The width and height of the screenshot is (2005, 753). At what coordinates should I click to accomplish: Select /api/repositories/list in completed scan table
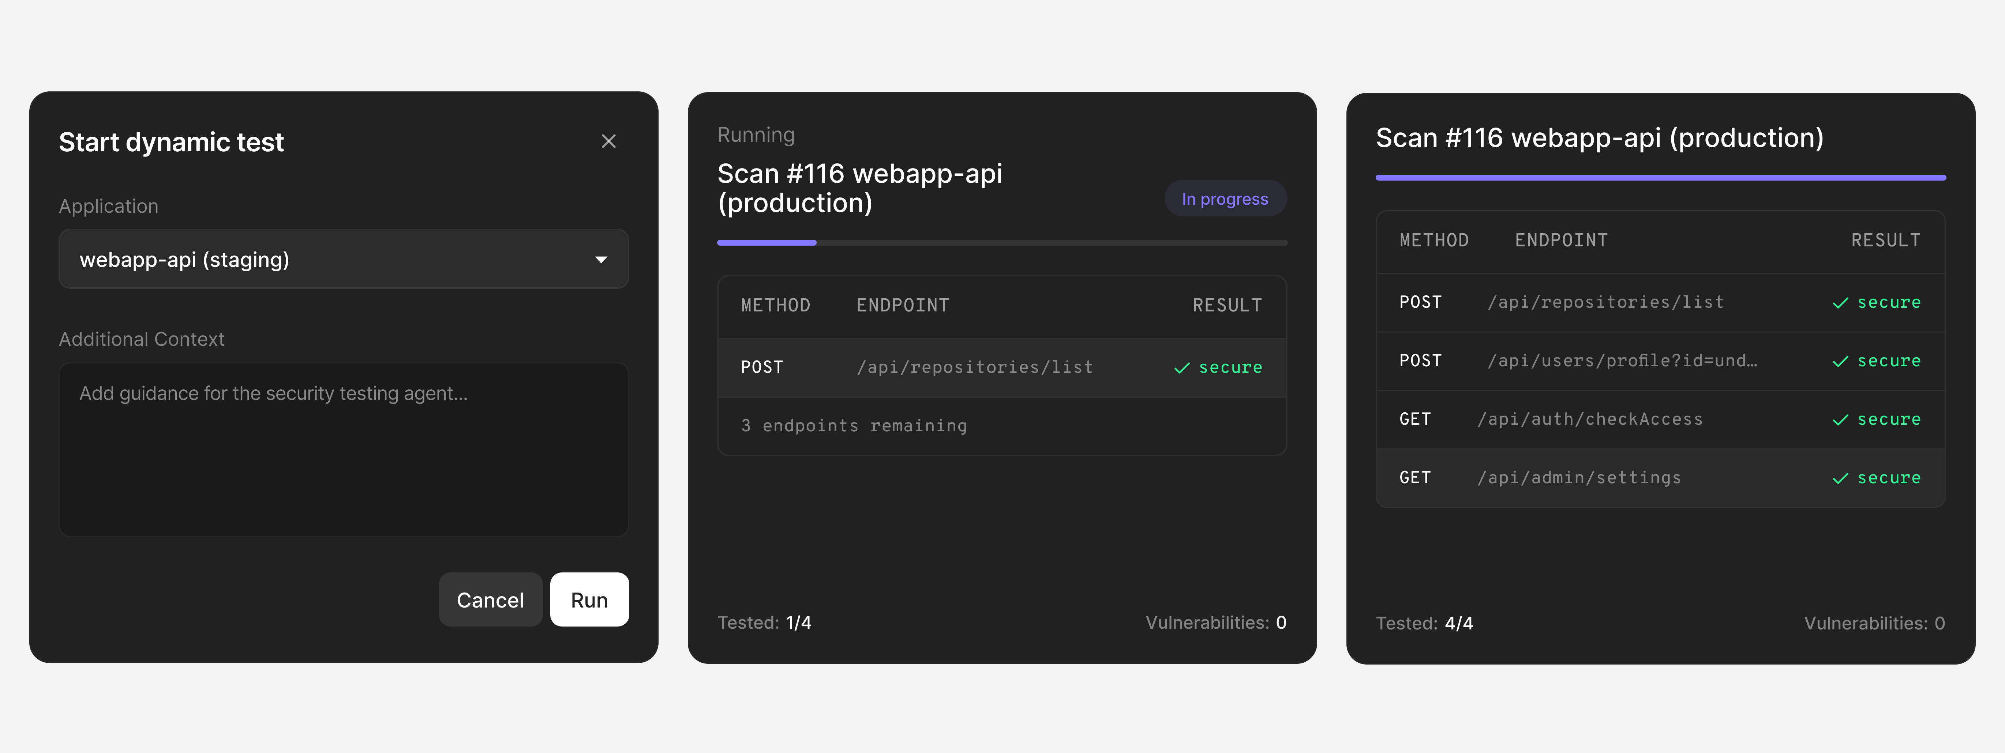1660,303
